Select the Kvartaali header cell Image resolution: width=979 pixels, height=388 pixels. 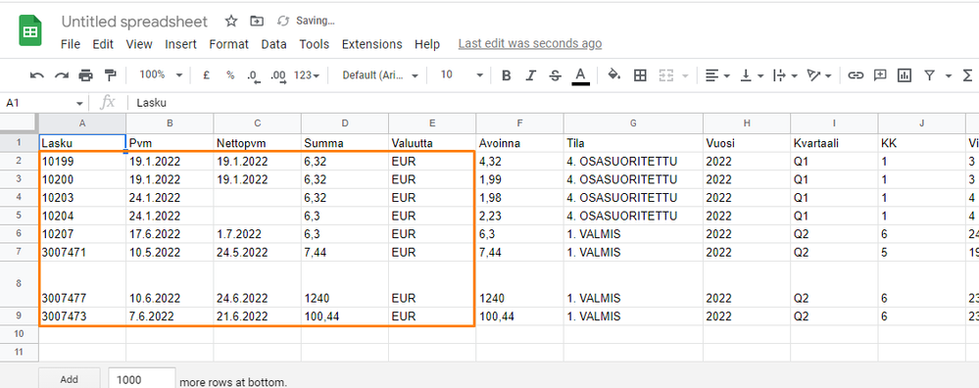[834, 143]
